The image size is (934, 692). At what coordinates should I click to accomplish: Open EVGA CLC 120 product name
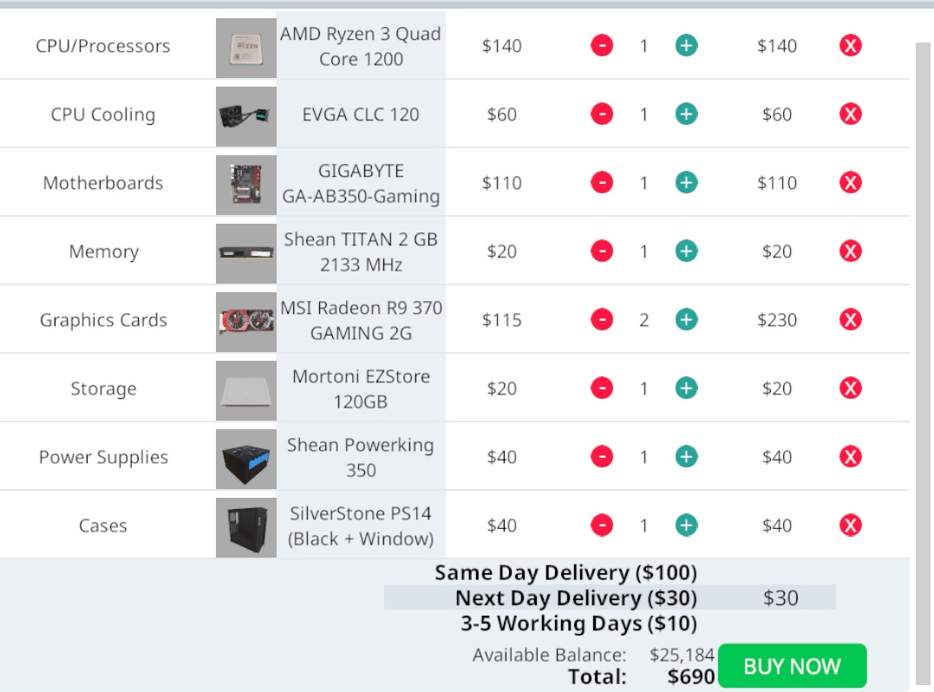pos(361,114)
